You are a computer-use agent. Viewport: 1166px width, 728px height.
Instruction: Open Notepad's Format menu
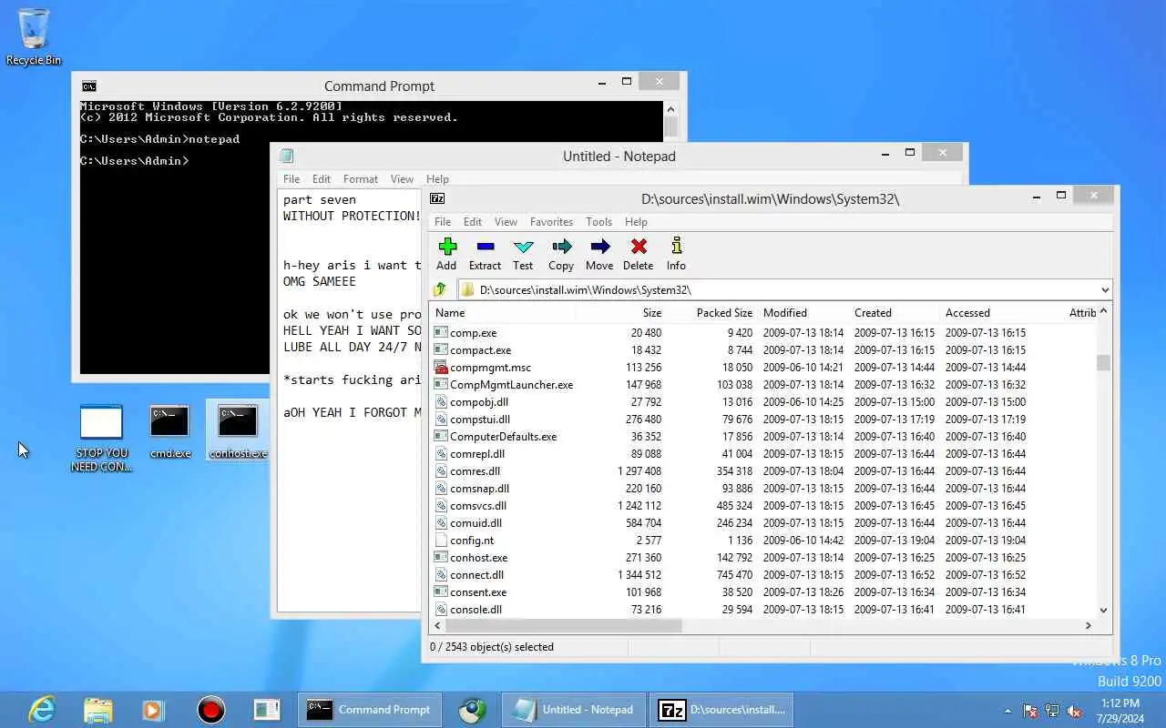point(360,179)
